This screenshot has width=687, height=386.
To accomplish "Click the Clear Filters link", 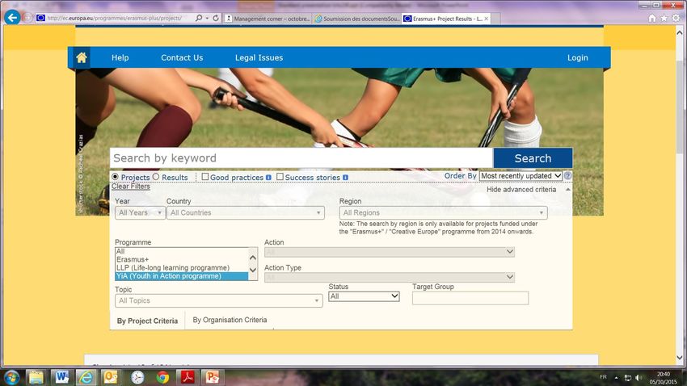I will tap(130, 187).
